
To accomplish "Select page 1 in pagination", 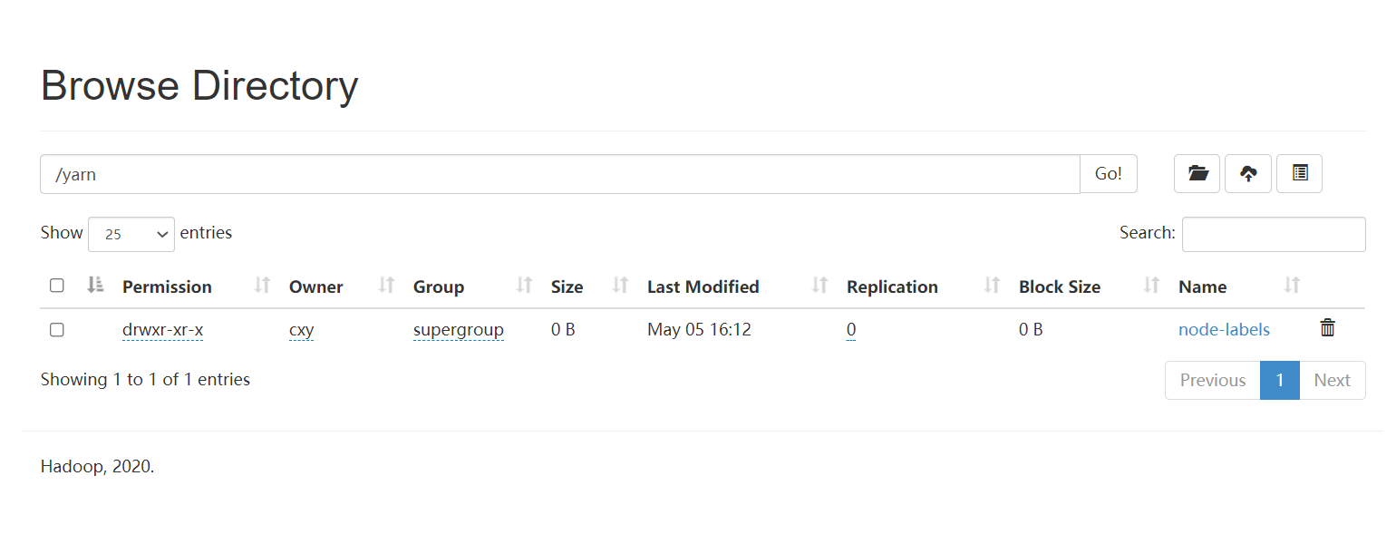I will [1280, 380].
